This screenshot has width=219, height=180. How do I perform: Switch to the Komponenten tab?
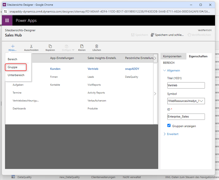[x=172, y=56]
